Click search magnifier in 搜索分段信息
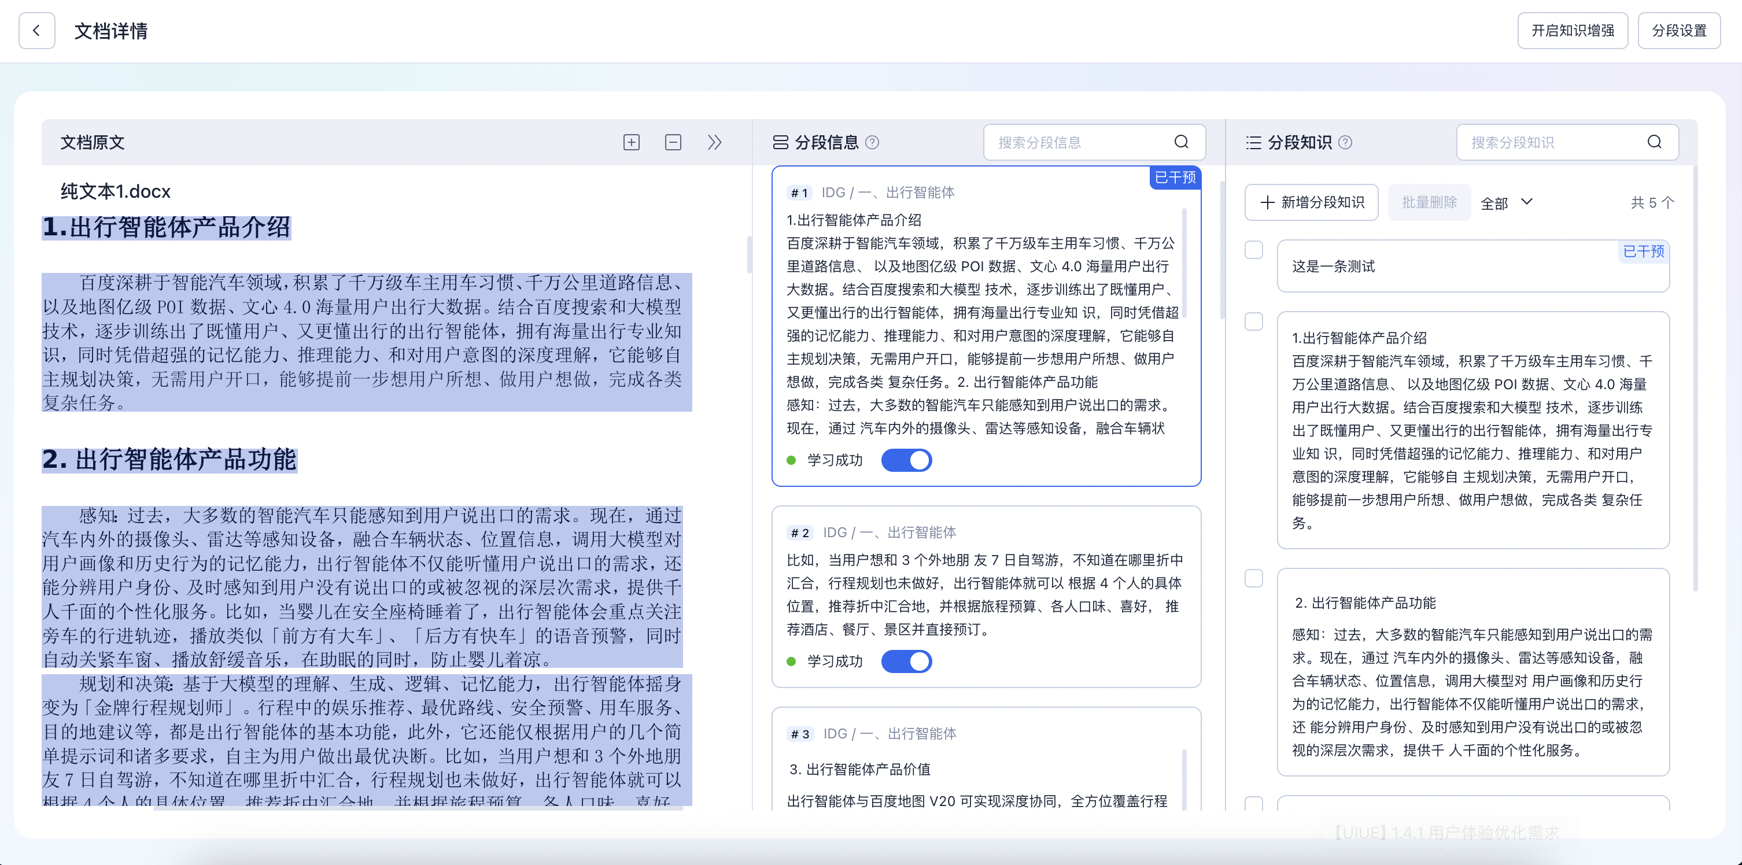The height and width of the screenshot is (865, 1742). coord(1182,141)
